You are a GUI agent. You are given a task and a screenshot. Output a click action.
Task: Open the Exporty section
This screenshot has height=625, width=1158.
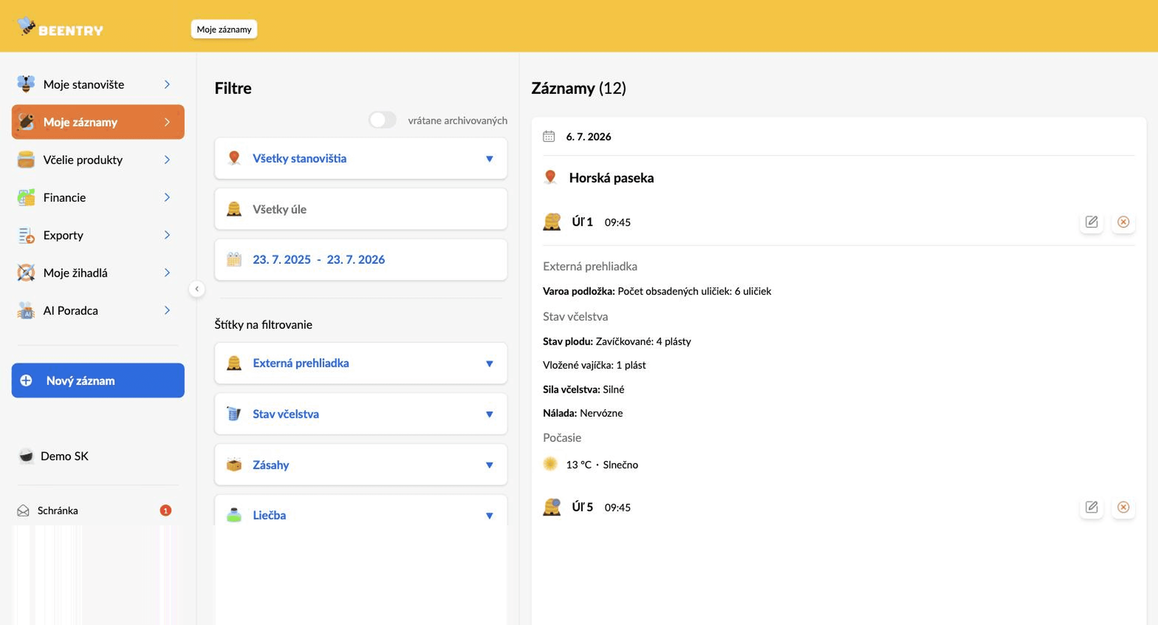[x=98, y=235]
